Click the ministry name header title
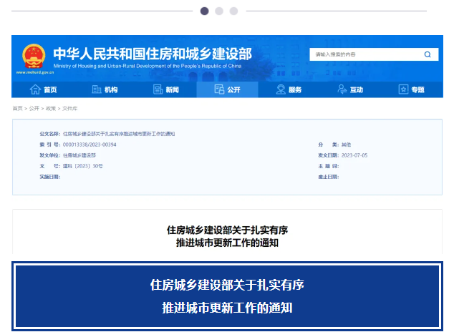The height and width of the screenshot is (332, 449). (x=152, y=54)
